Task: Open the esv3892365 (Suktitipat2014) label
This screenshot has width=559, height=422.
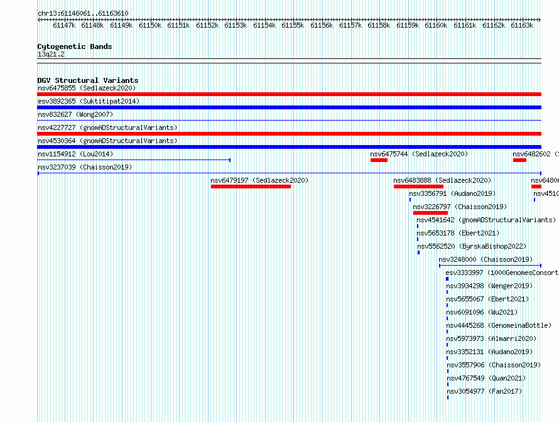Action: pyautogui.click(x=89, y=101)
